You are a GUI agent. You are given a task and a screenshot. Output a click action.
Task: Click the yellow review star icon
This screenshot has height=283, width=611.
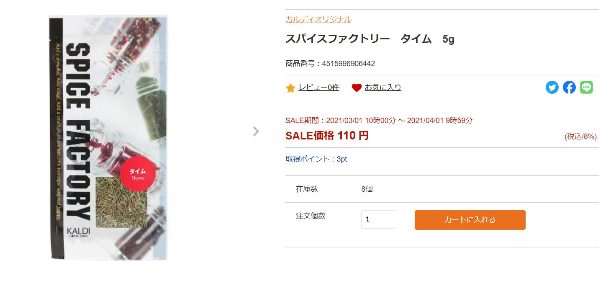pos(290,88)
